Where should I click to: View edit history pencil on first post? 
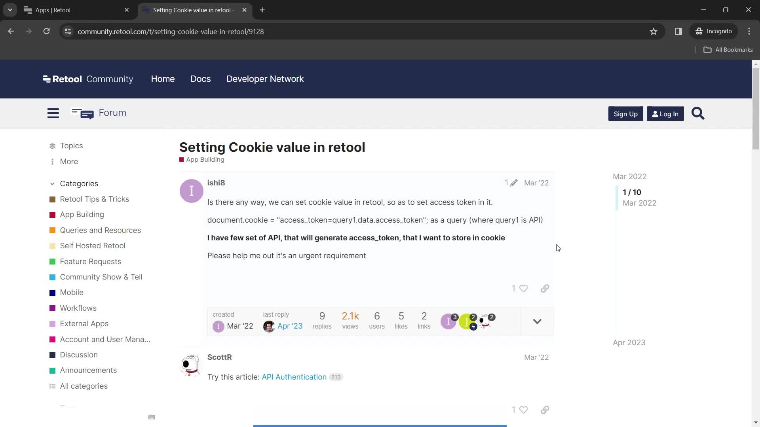click(x=513, y=183)
